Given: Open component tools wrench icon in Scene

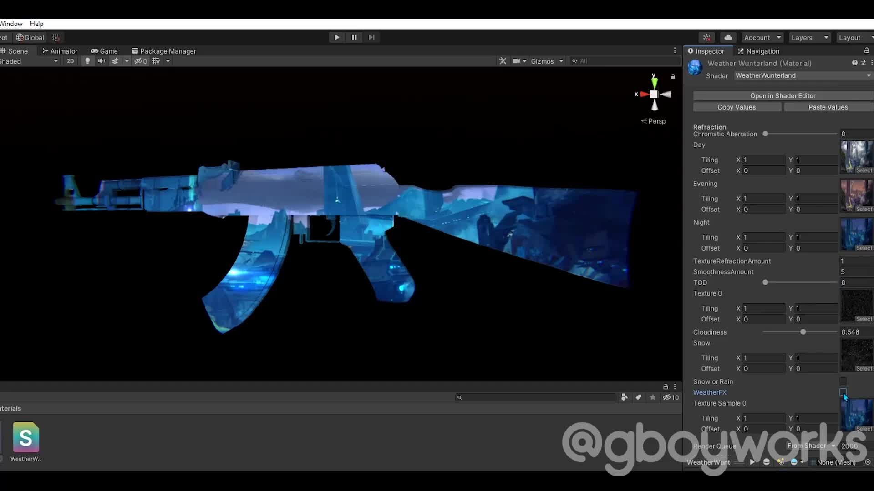Looking at the screenshot, I should pyautogui.click(x=503, y=61).
